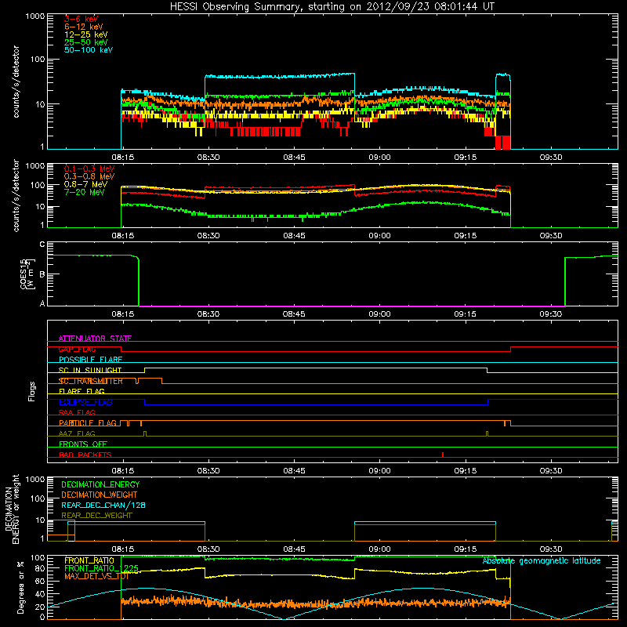This screenshot has height=627, width=627.
Task: Select the FRONTS_OFF flag label
Action: point(83,444)
